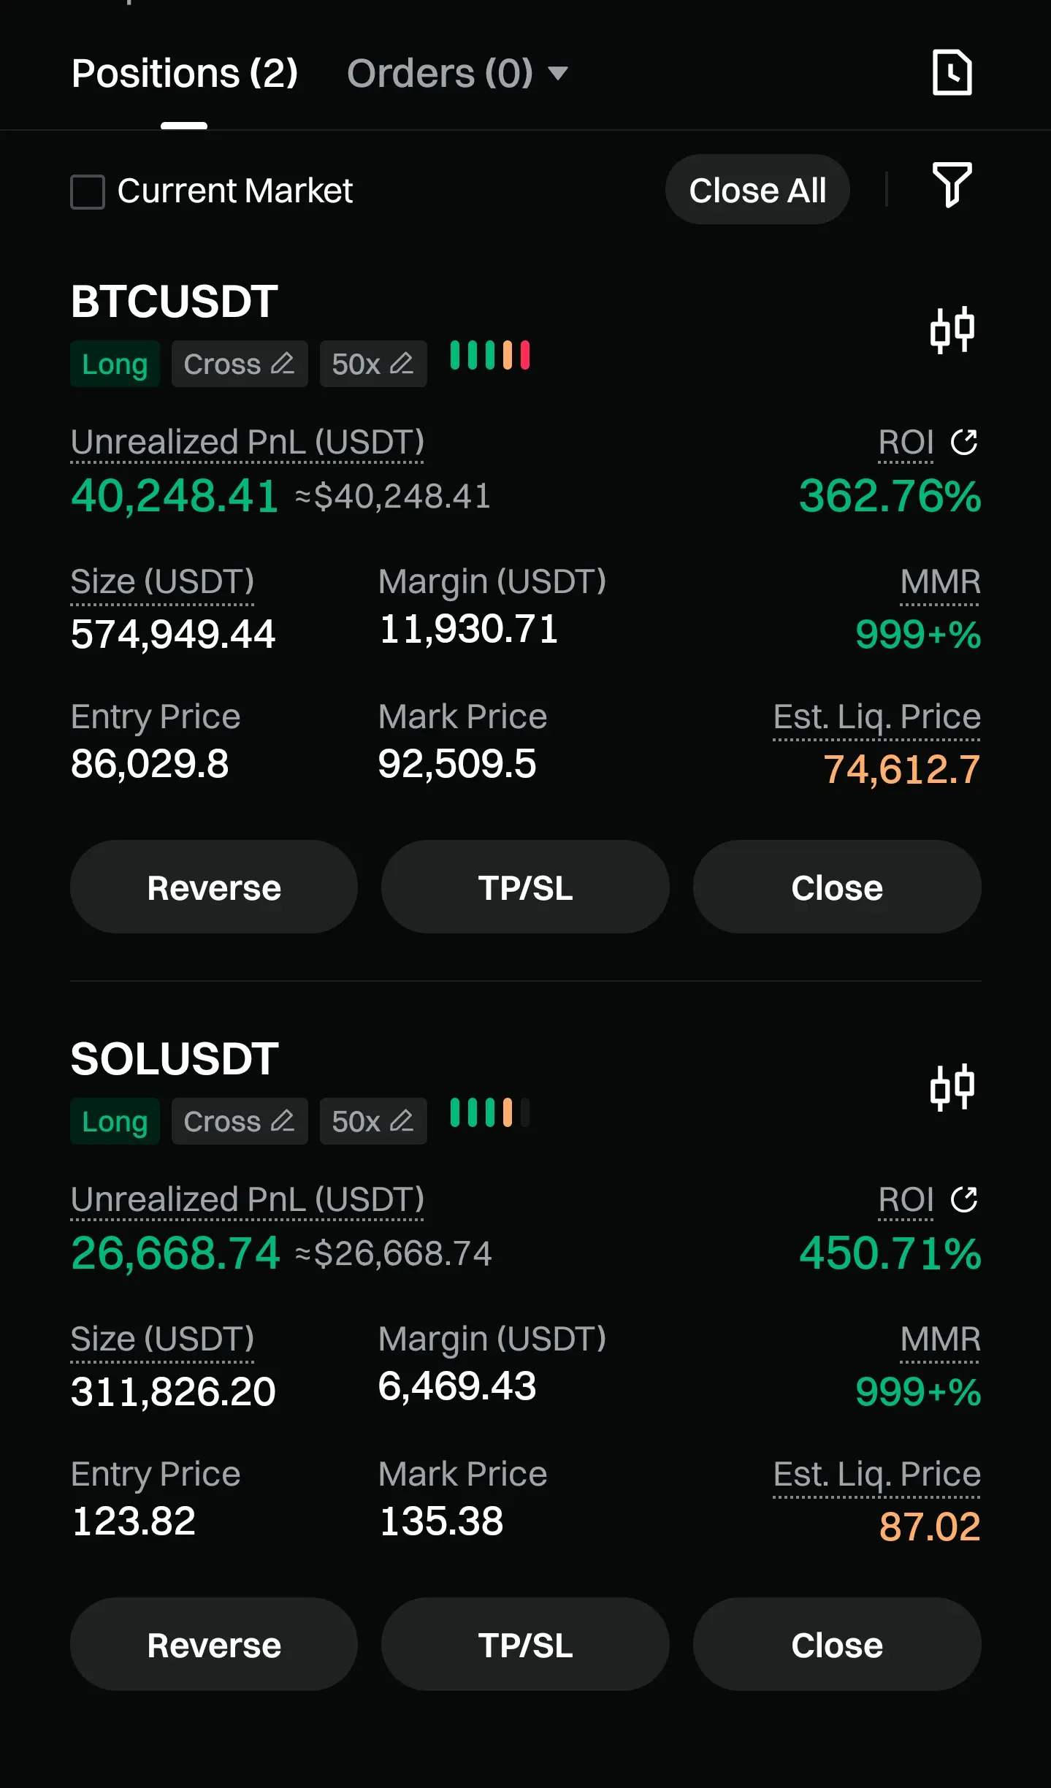Switch to the Positions (2) tab
This screenshot has height=1788, width=1051.
tap(185, 73)
